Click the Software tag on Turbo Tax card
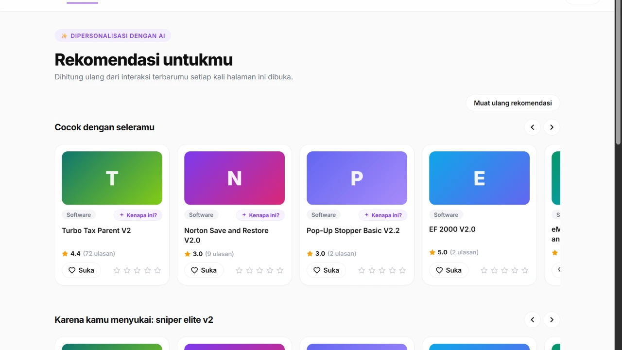This screenshot has height=350, width=622. click(79, 215)
